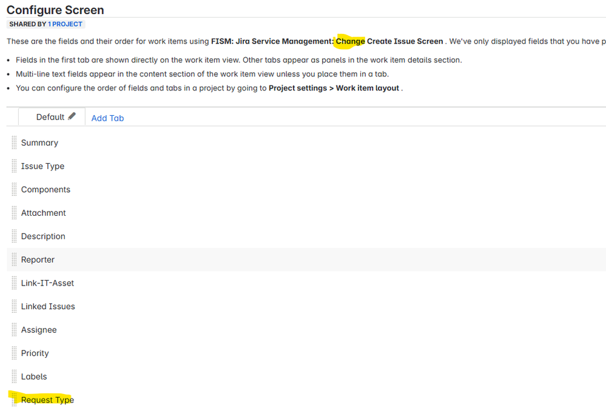Select the Issue Type field row
The height and width of the screenshot is (411, 606).
[x=306, y=166]
